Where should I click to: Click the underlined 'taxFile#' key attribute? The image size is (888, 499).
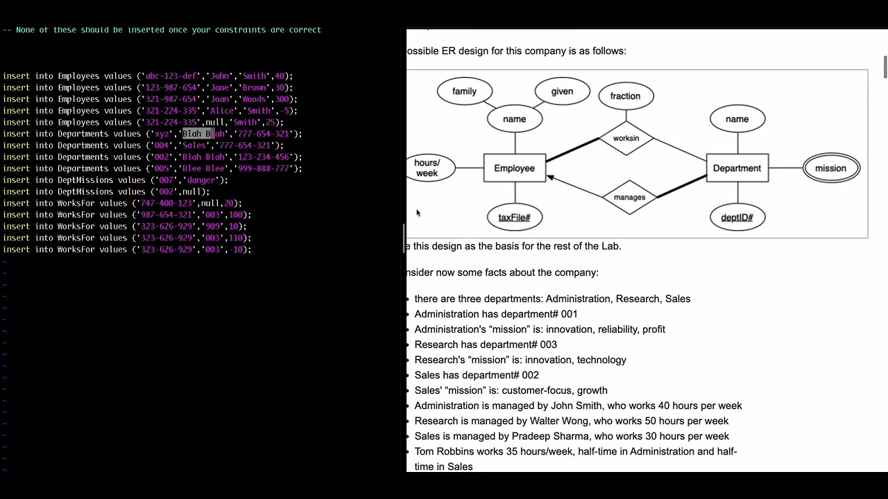pos(515,218)
